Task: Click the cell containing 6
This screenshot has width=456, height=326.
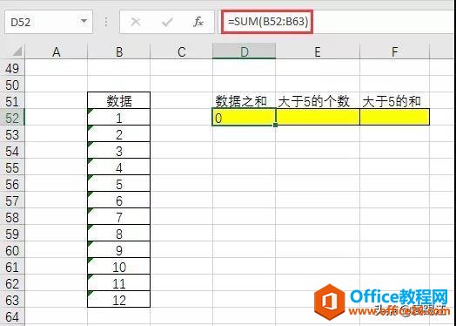Action: [118, 200]
